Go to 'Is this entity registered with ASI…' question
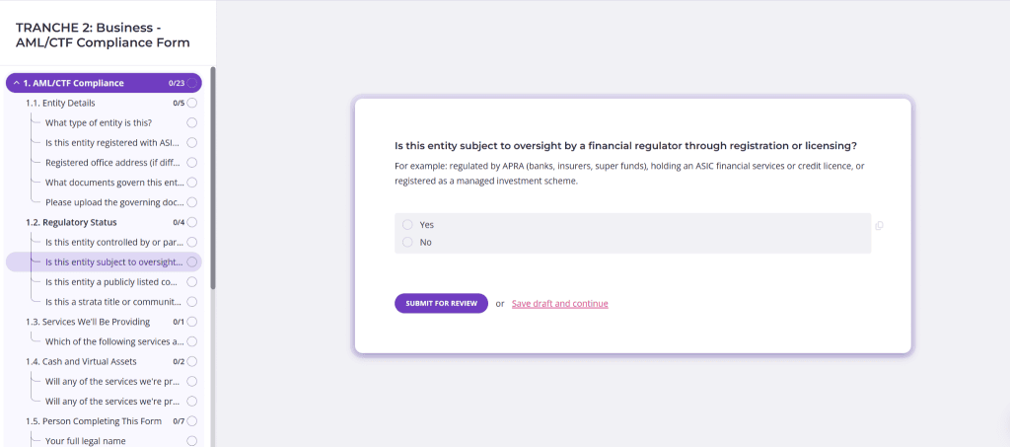 [x=113, y=142]
